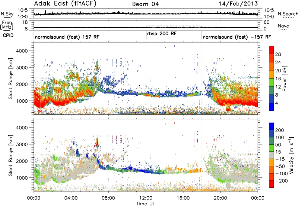Click the Velocity panel 'Slant Range [km]' label
Screen dimensions: 298x206
pos(10,155)
